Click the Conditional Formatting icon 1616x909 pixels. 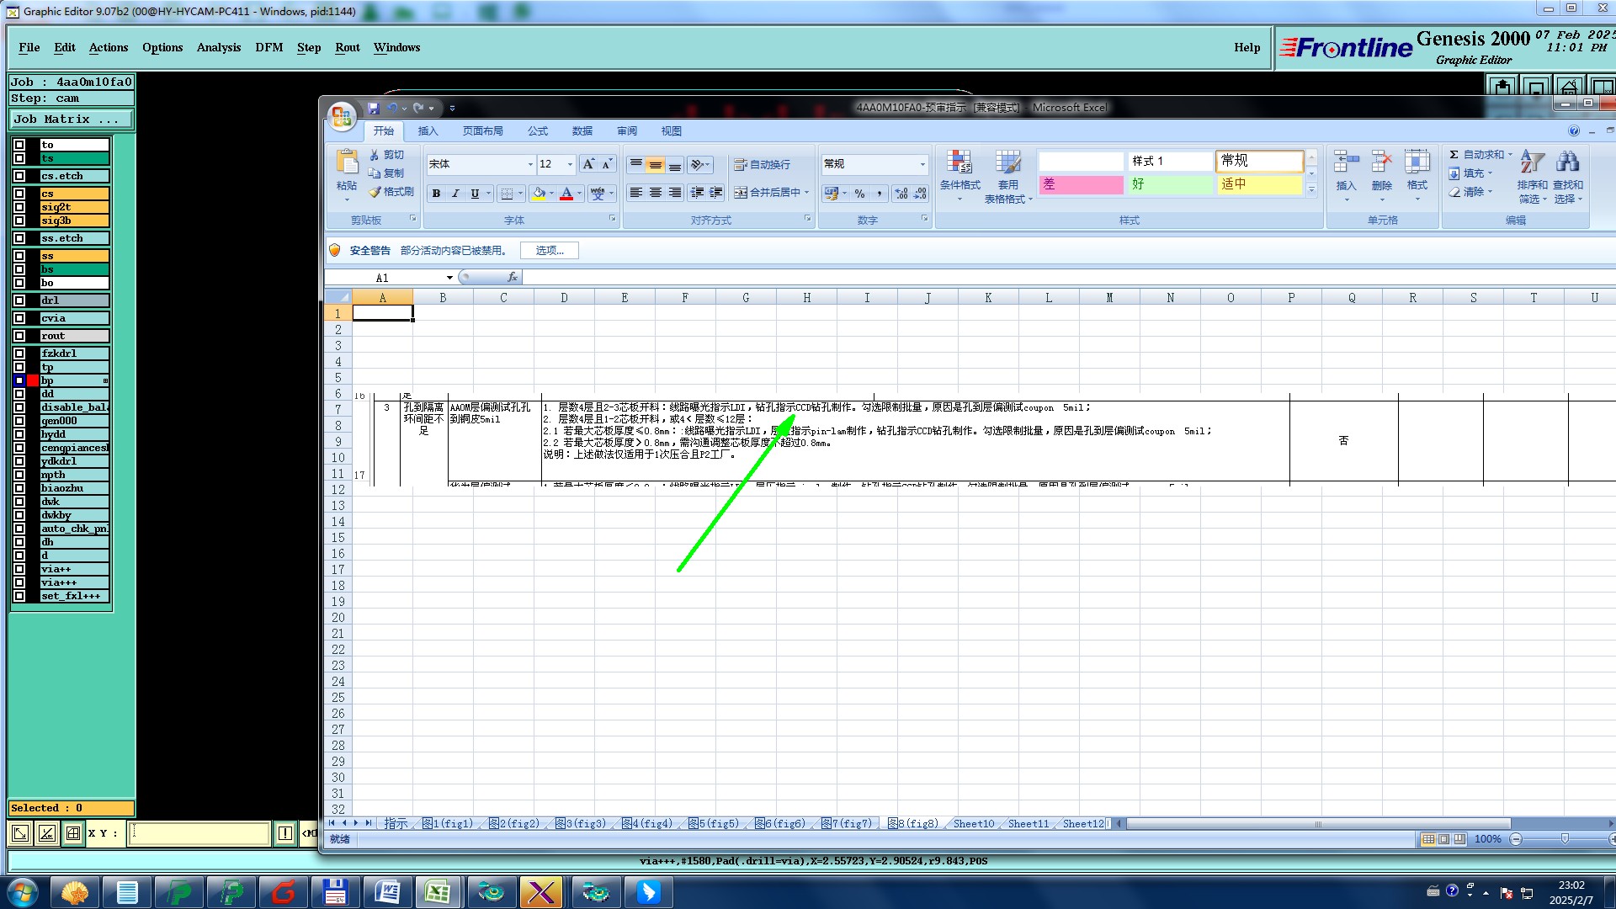tap(959, 162)
